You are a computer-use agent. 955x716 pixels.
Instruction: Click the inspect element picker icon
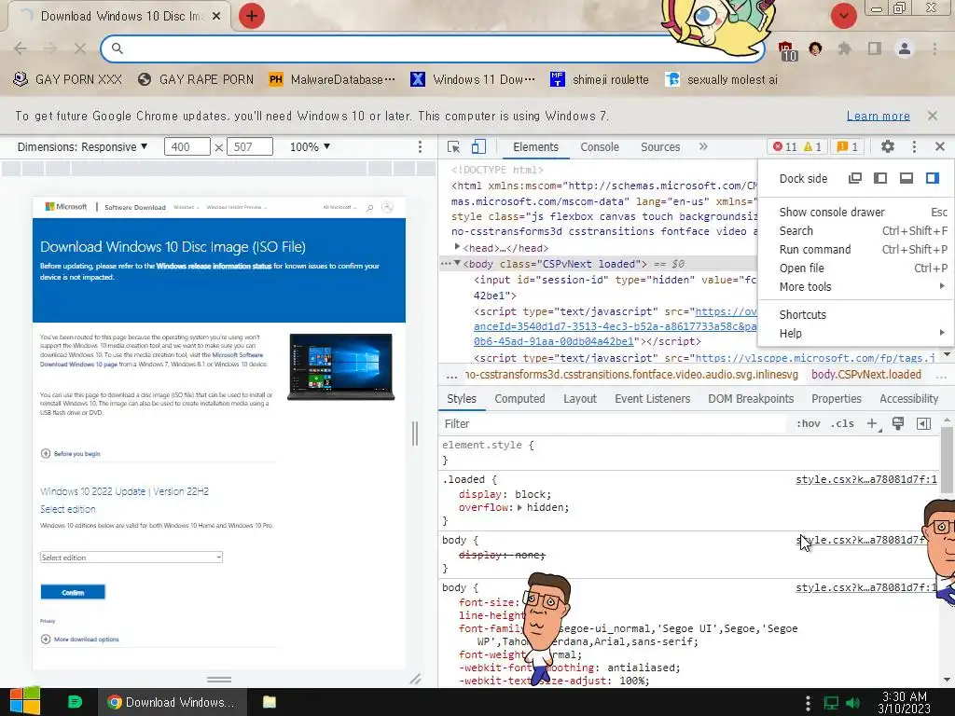453,146
